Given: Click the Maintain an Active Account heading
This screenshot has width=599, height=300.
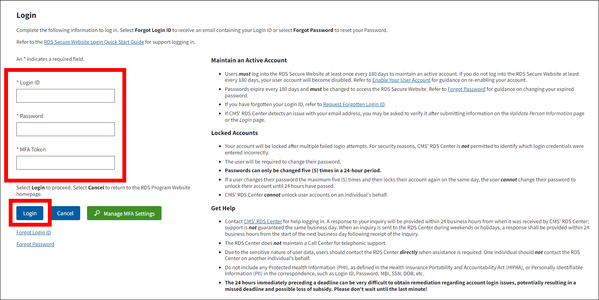Looking at the screenshot, I should [x=249, y=60].
